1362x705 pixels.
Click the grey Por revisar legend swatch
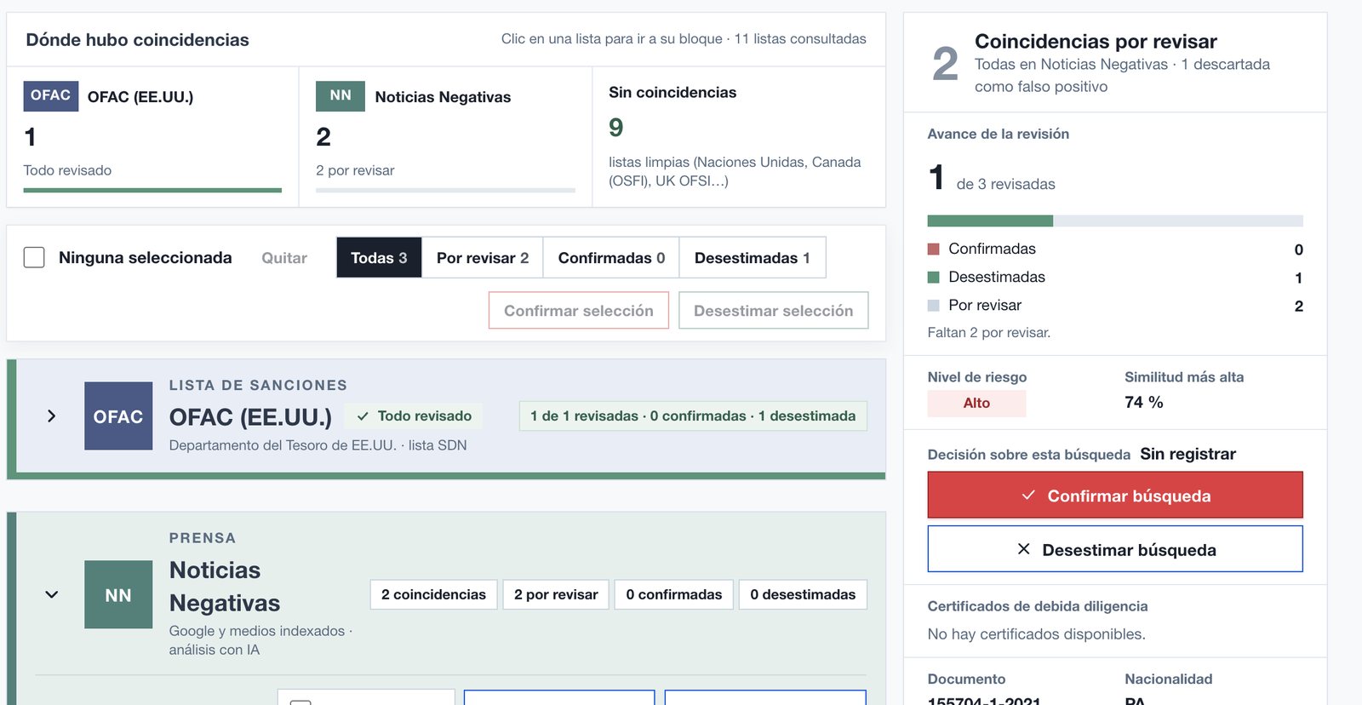click(933, 305)
